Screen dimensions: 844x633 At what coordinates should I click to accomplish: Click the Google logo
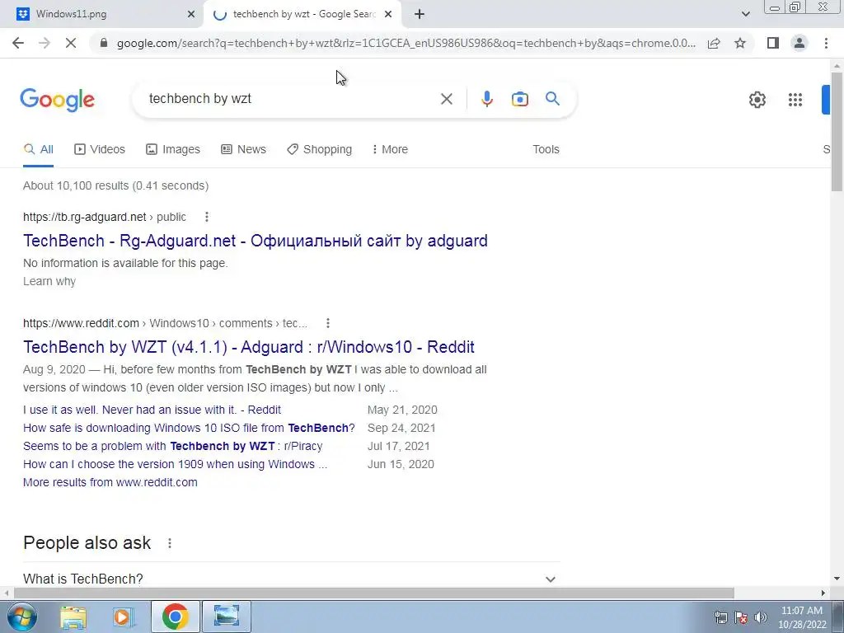(x=57, y=100)
